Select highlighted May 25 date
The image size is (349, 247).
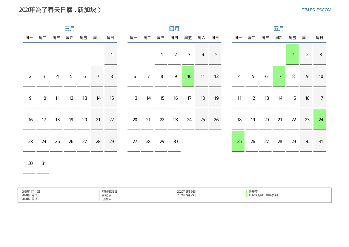pyautogui.click(x=238, y=142)
